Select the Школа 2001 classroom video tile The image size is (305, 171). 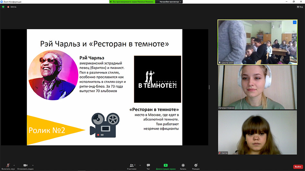pyautogui.click(x=257, y=42)
